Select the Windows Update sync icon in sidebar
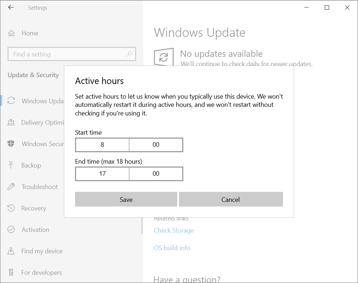The height and width of the screenshot is (283, 358). coord(11,101)
